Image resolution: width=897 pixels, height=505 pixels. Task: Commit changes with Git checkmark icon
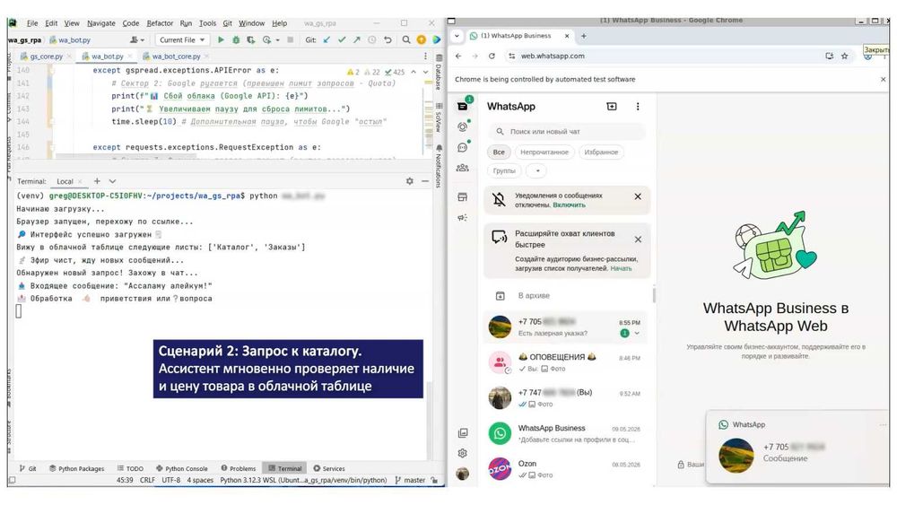coord(342,40)
